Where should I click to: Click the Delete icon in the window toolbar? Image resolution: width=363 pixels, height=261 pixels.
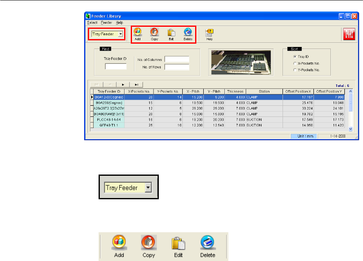[x=188, y=33]
